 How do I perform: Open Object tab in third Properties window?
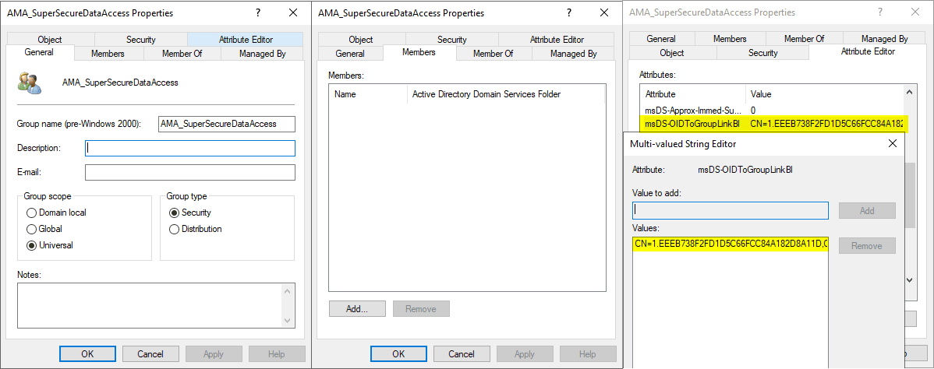click(x=672, y=53)
